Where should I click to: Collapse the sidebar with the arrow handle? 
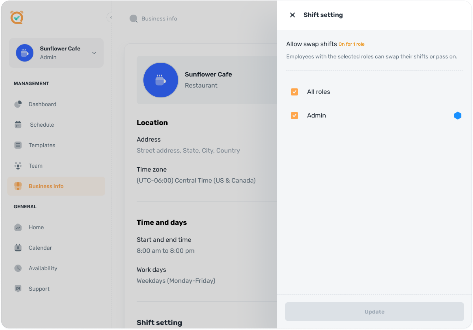pyautogui.click(x=110, y=17)
